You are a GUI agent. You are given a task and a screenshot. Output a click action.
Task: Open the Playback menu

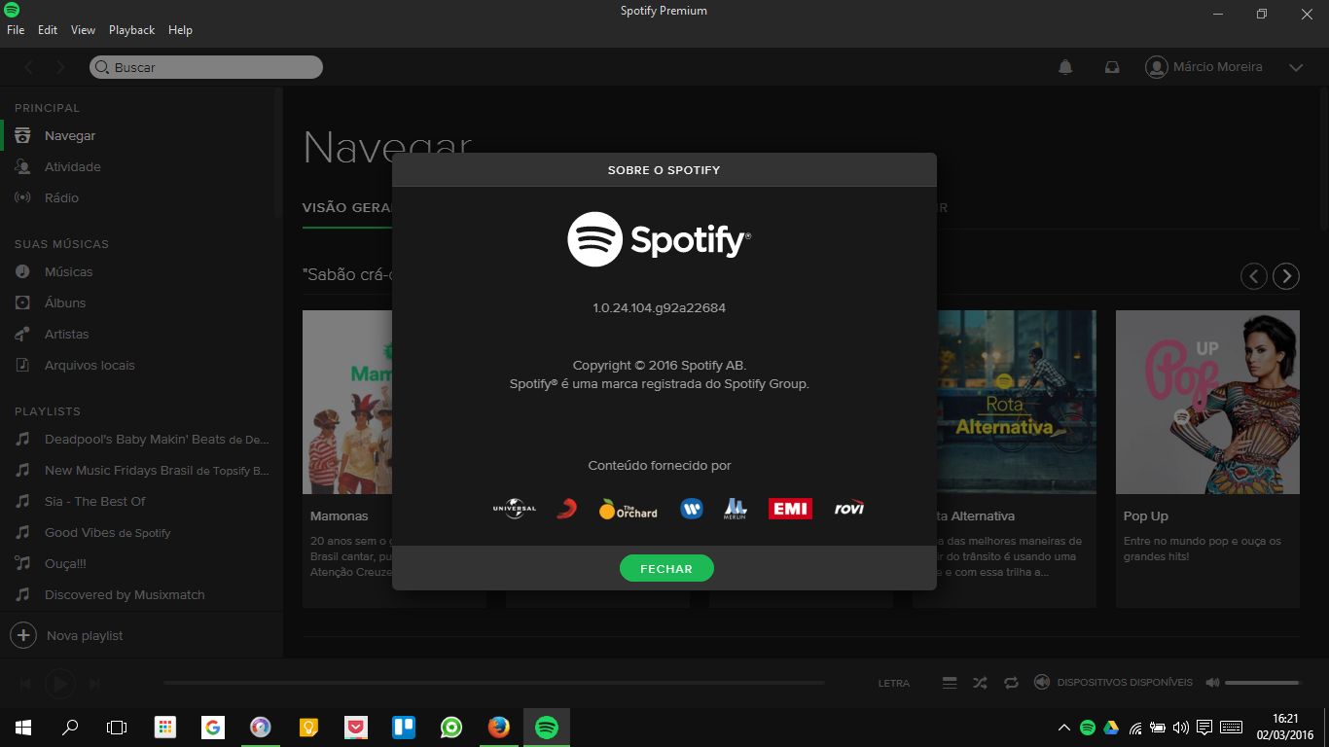tap(131, 30)
